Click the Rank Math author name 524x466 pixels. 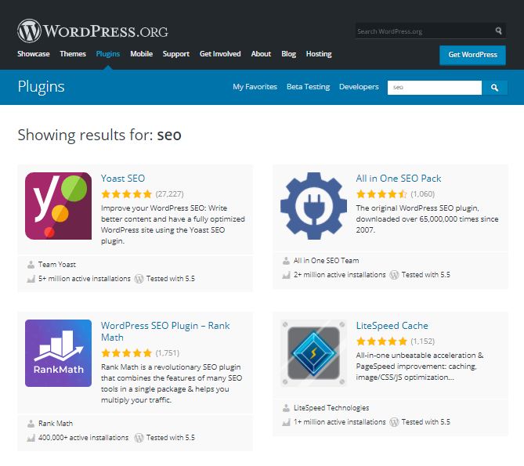pyautogui.click(x=56, y=424)
